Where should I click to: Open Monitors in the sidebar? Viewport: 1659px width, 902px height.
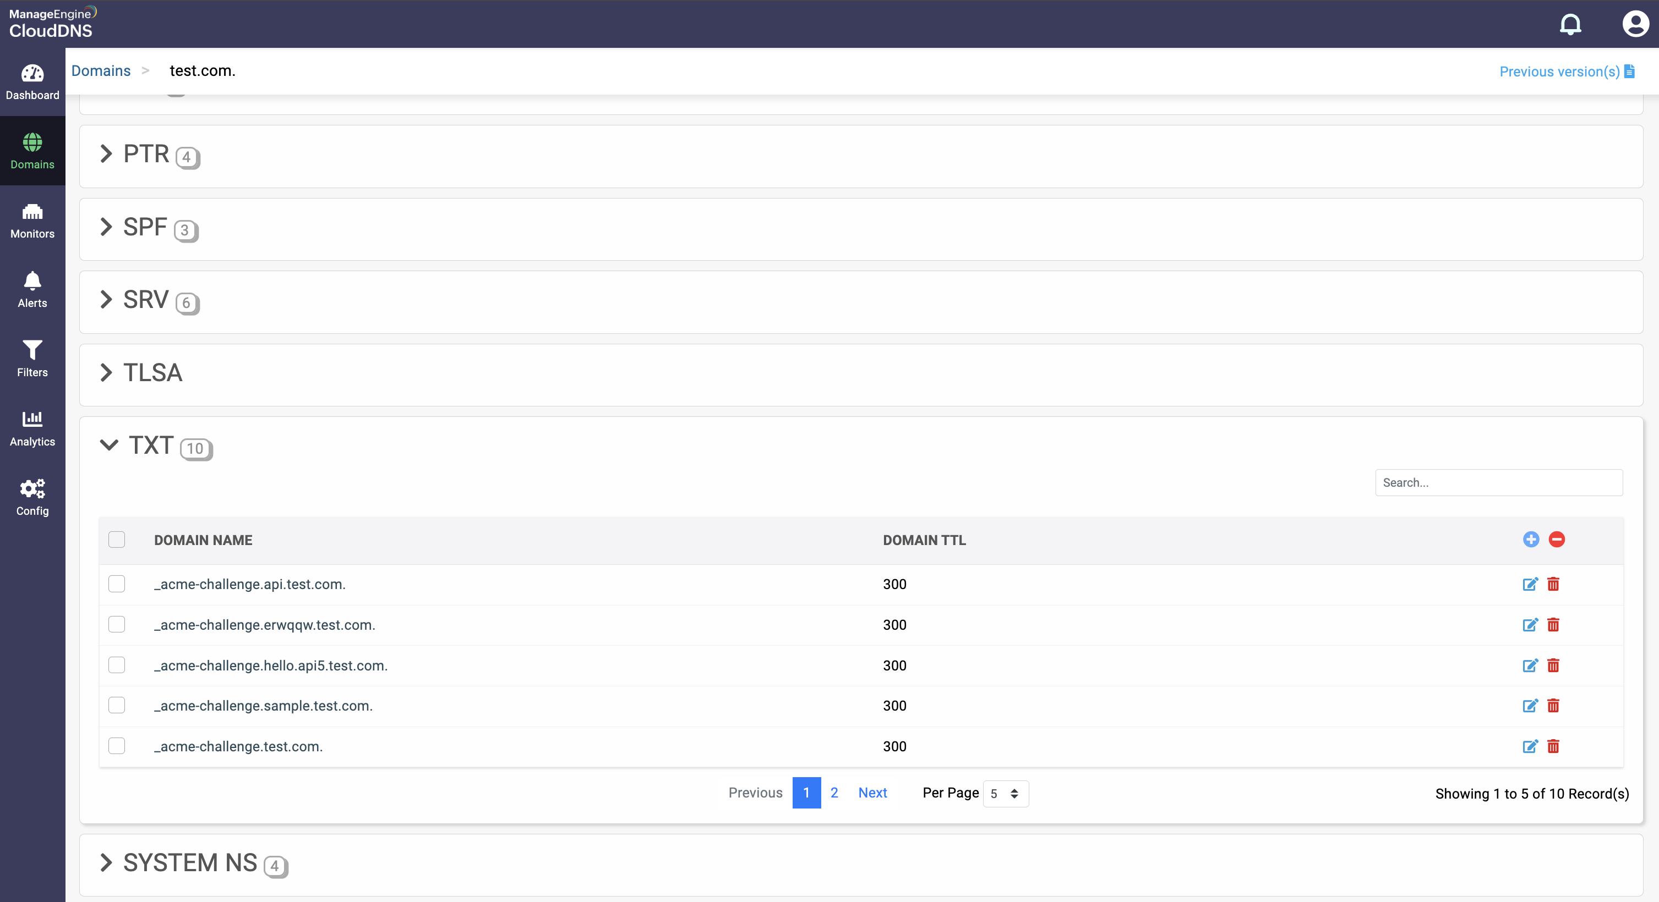click(x=32, y=220)
